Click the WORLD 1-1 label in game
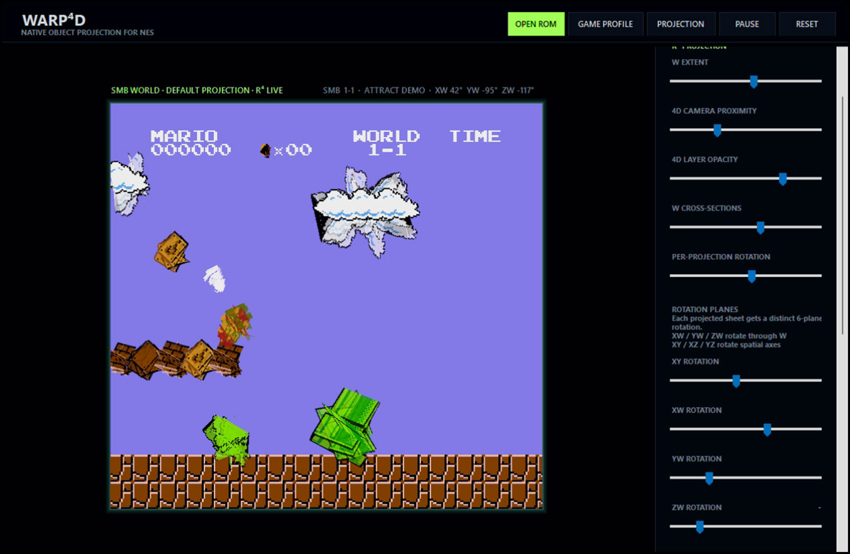 pos(386,143)
